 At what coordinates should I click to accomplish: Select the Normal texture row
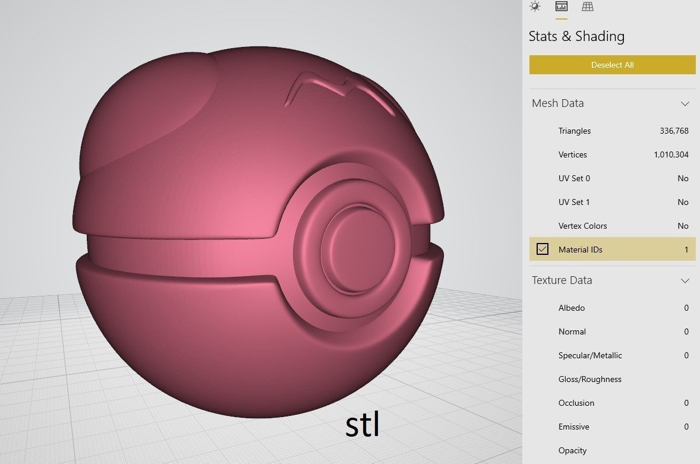click(x=612, y=332)
